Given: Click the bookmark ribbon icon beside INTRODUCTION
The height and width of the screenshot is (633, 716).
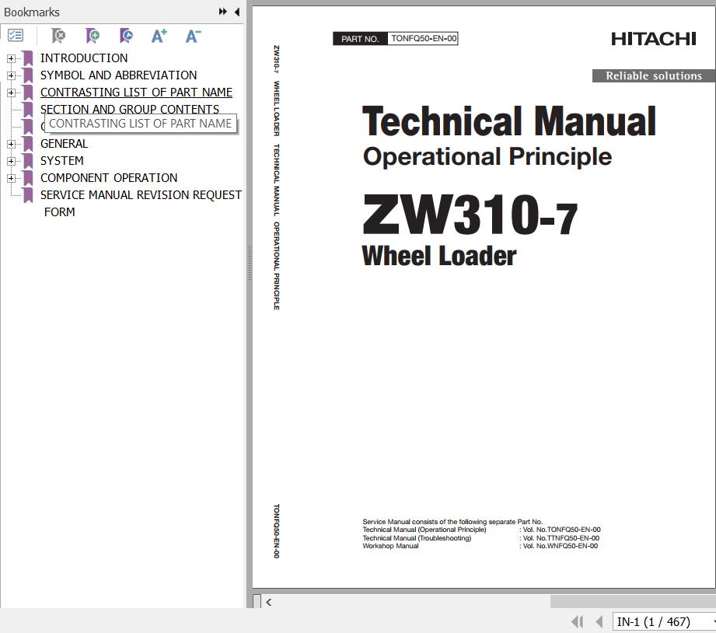Looking at the screenshot, I should pyautogui.click(x=28, y=58).
